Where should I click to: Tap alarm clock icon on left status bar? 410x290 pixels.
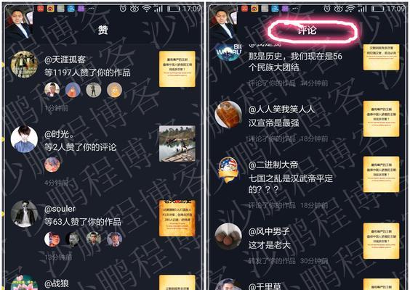(123, 9)
